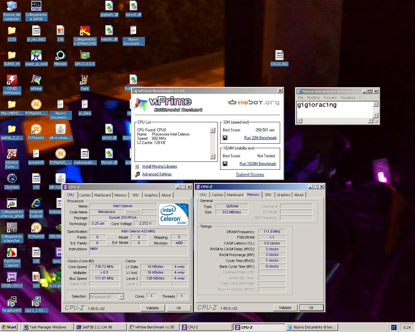The width and height of the screenshot is (415, 332).
Task: Select the 1012a.002 file icon
Action: (x=279, y=58)
